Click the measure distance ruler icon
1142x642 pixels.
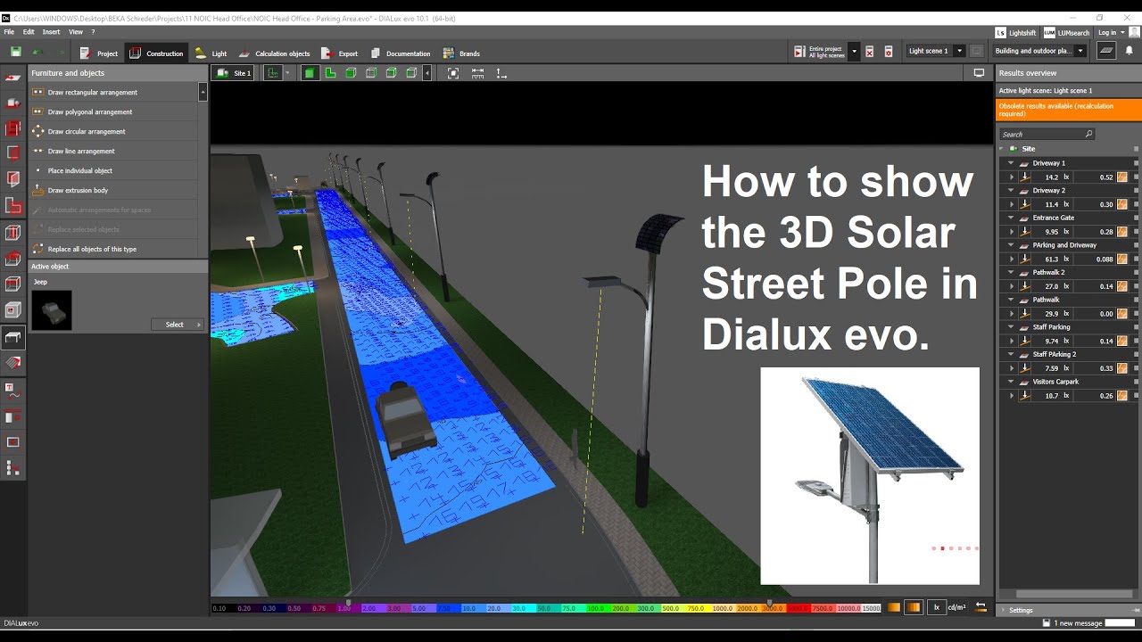point(477,73)
